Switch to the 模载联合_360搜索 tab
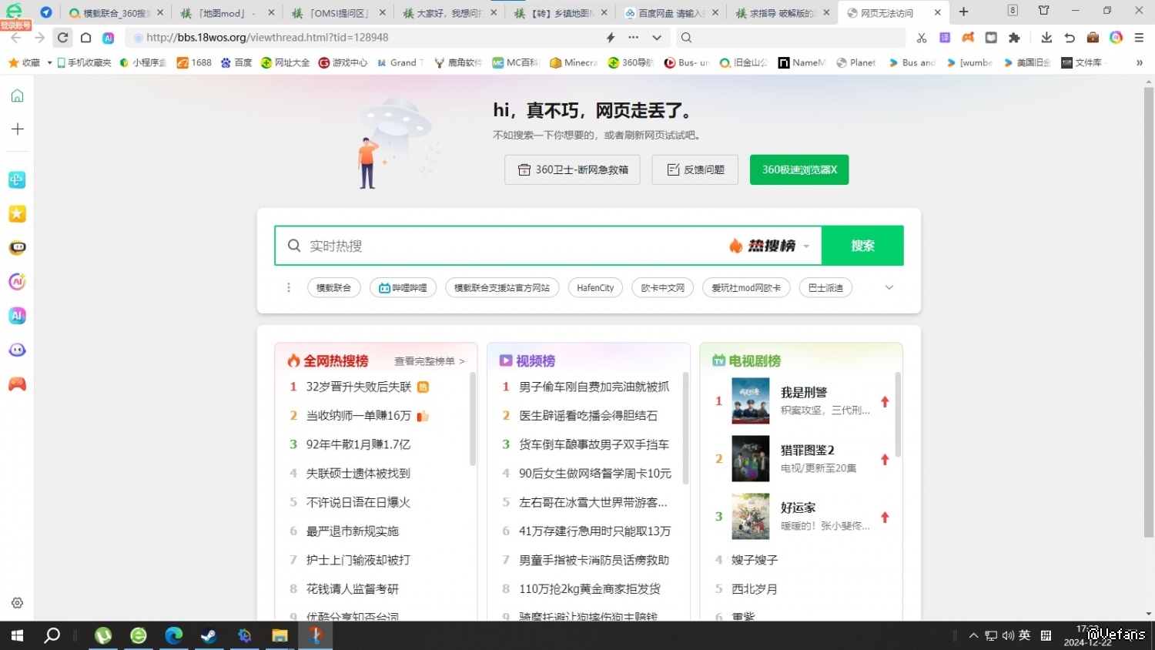This screenshot has height=650, width=1155. (115, 13)
